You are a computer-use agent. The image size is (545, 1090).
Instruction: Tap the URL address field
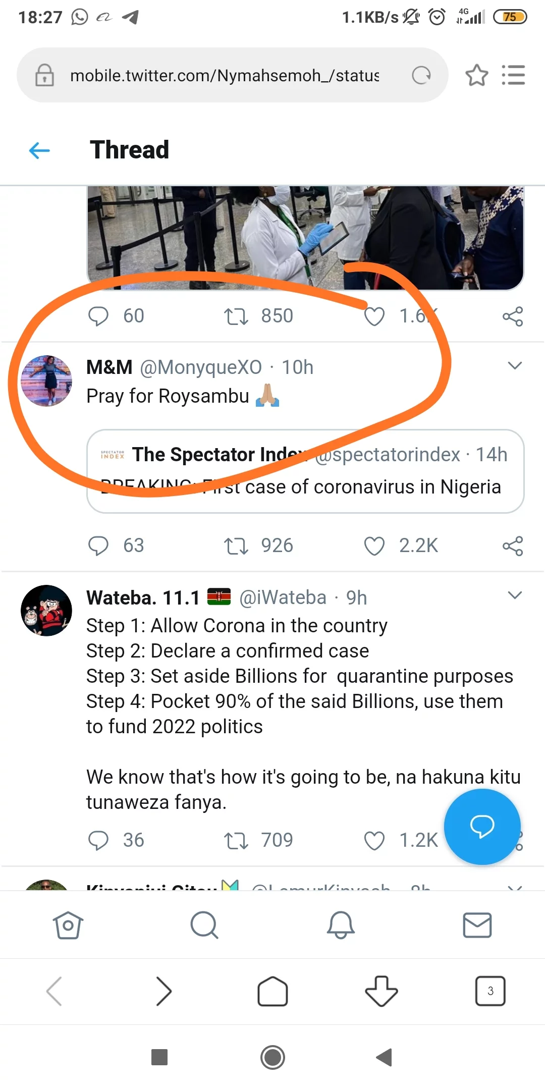pyautogui.click(x=225, y=76)
